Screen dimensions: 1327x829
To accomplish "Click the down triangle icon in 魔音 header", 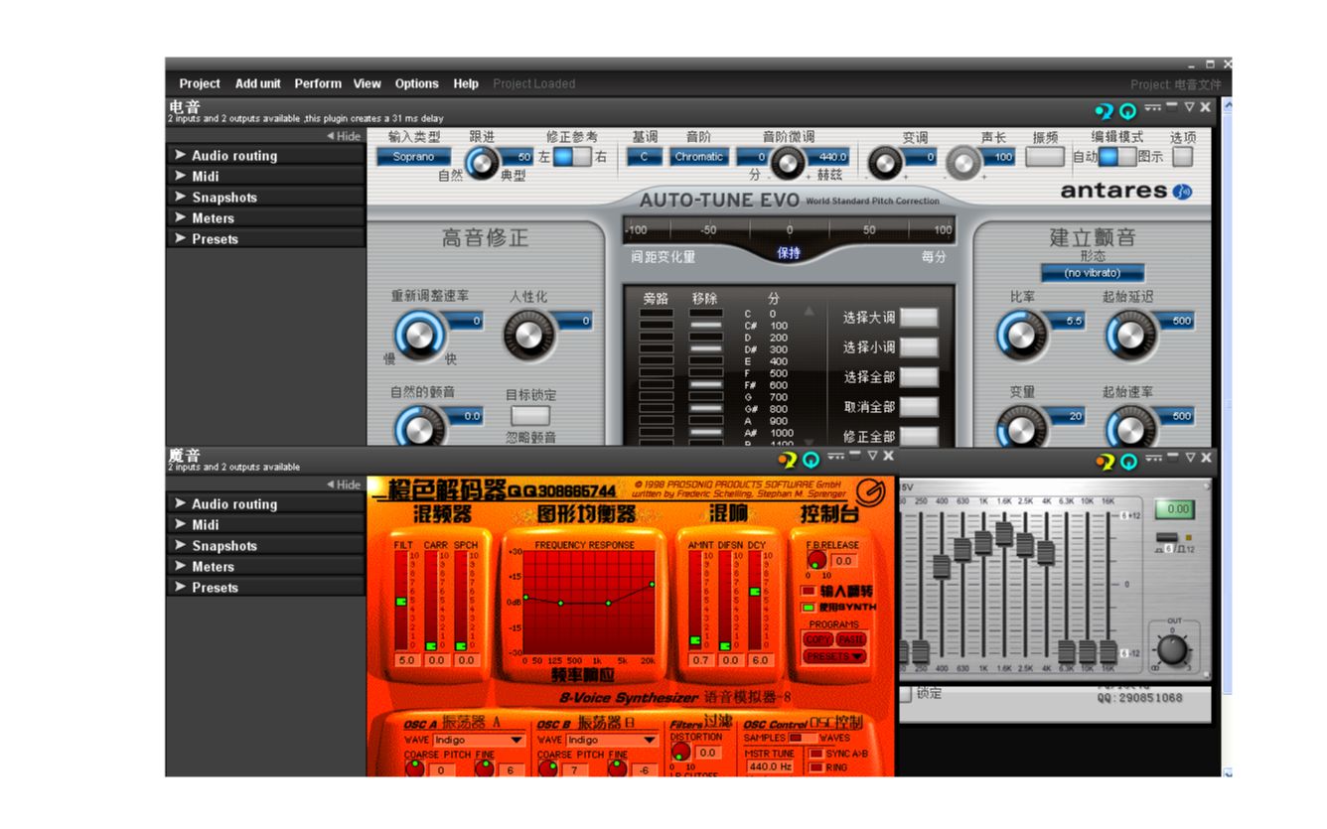I will coord(872,456).
